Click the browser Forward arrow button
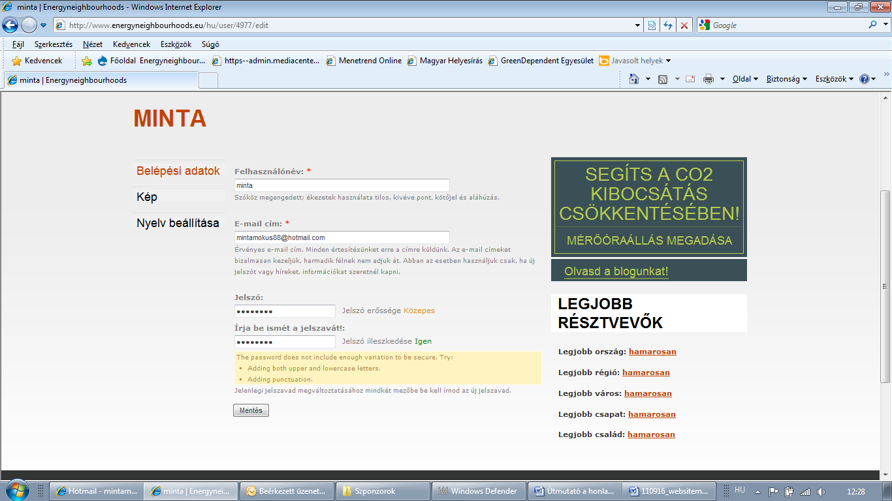 coord(29,25)
